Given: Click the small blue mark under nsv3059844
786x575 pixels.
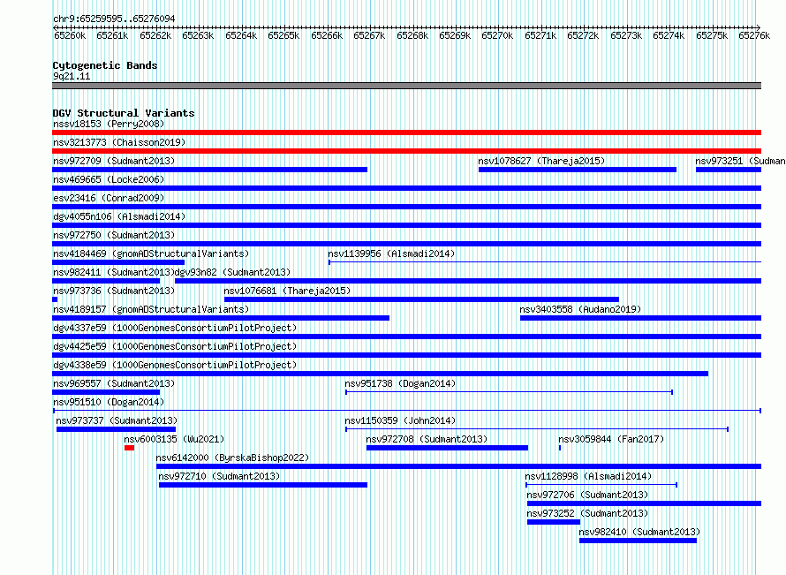Looking at the screenshot, I should [560, 448].
